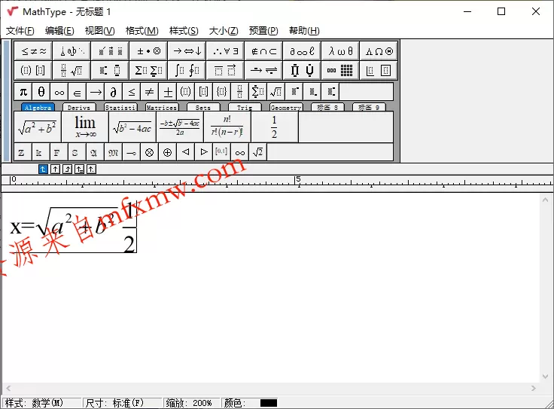
Task: Open the boxes templates palette
Action: (x=379, y=70)
